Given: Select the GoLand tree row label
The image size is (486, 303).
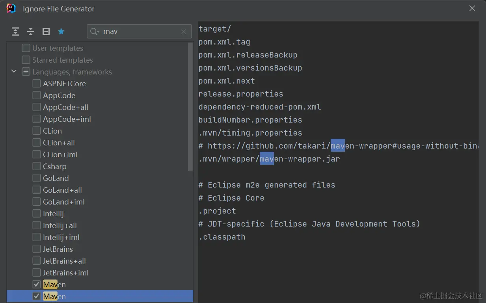Looking at the screenshot, I should (56, 178).
